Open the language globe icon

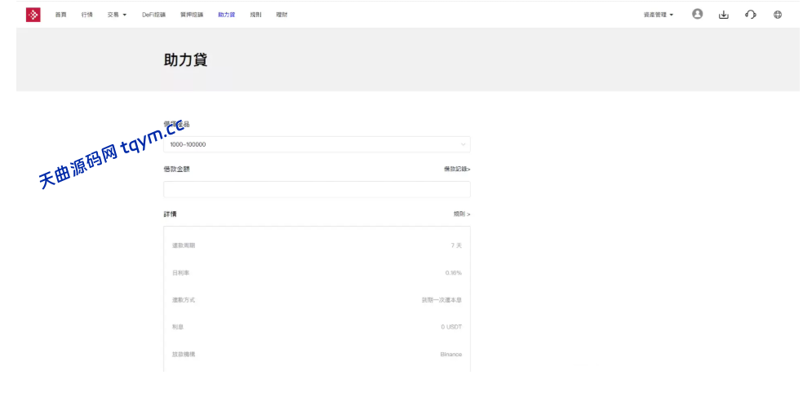point(777,15)
